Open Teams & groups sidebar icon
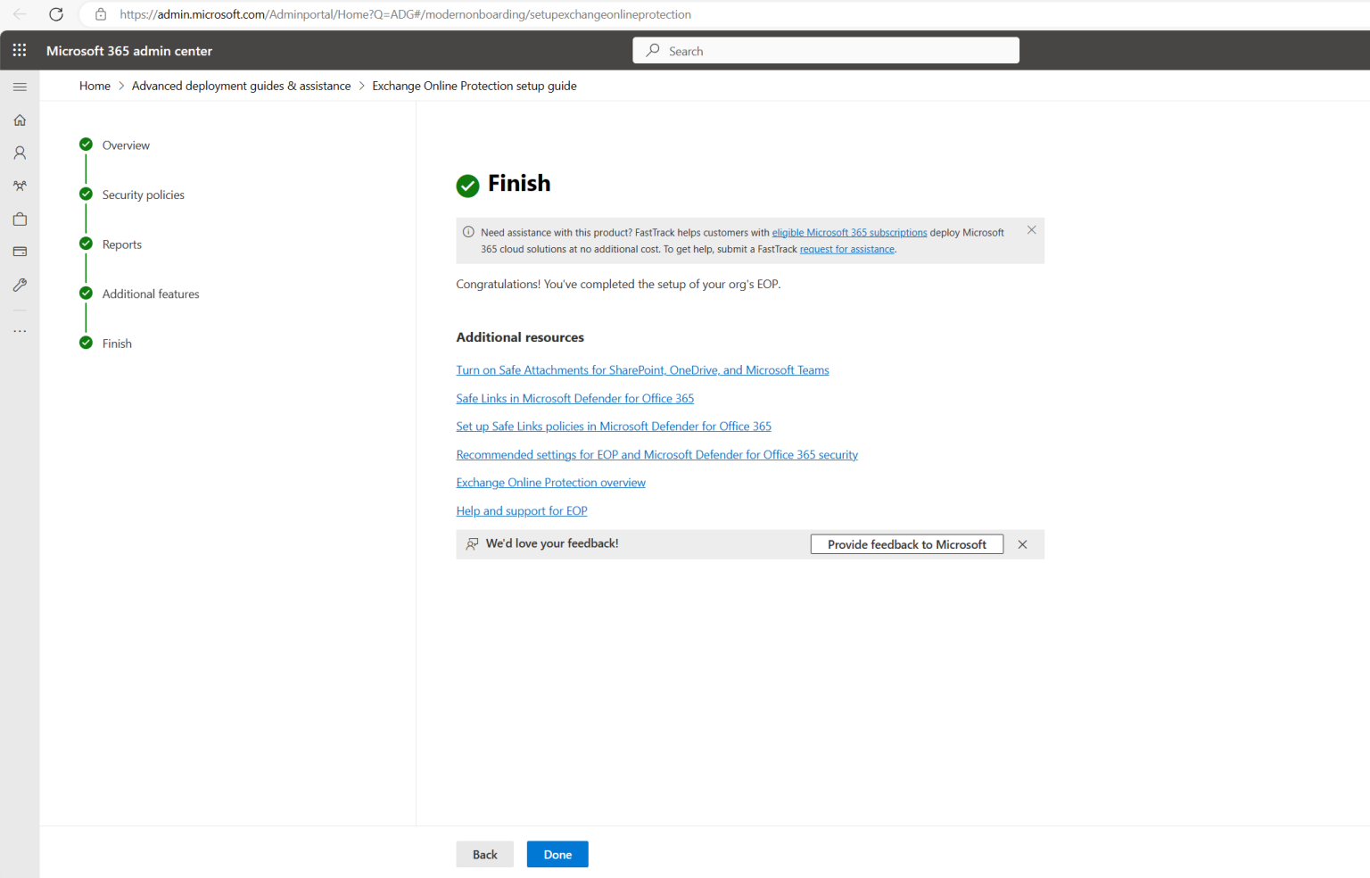Image resolution: width=1370 pixels, height=878 pixels. [x=20, y=186]
